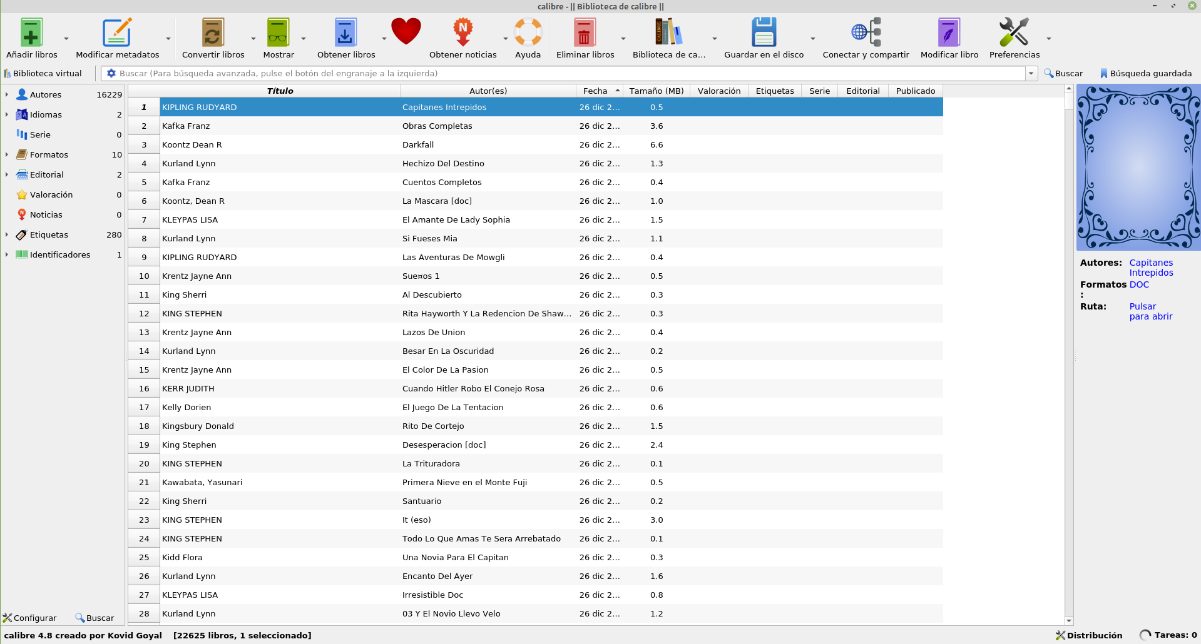Sort the list by Título column header
Viewport: 1201px width, 644px height.
[280, 91]
